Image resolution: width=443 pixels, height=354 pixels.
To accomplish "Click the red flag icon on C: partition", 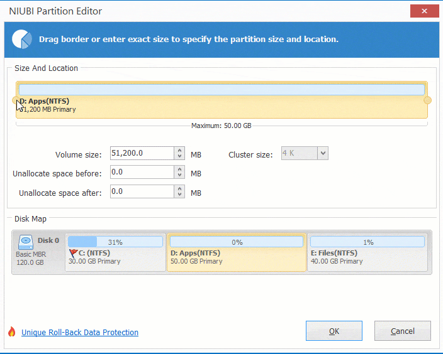I will [73, 253].
